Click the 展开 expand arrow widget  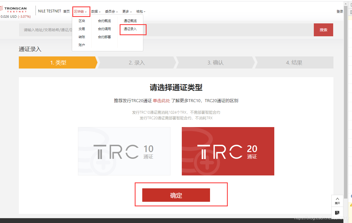click(x=337, y=201)
